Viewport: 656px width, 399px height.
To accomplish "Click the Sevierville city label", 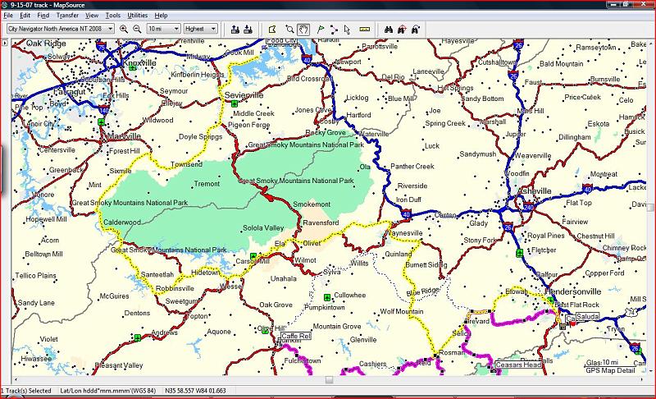I will 244,95.
